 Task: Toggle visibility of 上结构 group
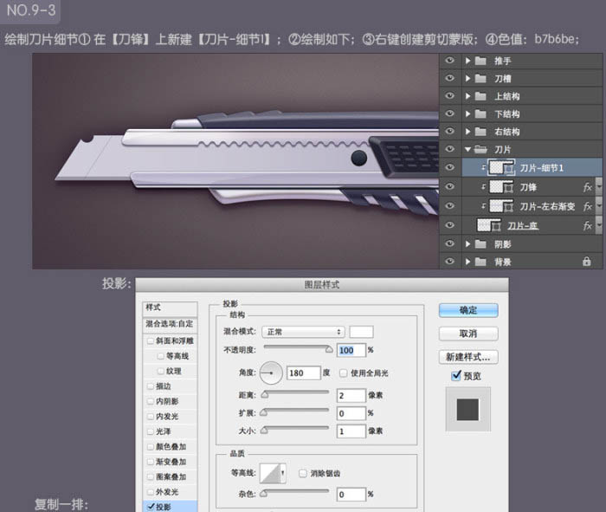point(449,95)
